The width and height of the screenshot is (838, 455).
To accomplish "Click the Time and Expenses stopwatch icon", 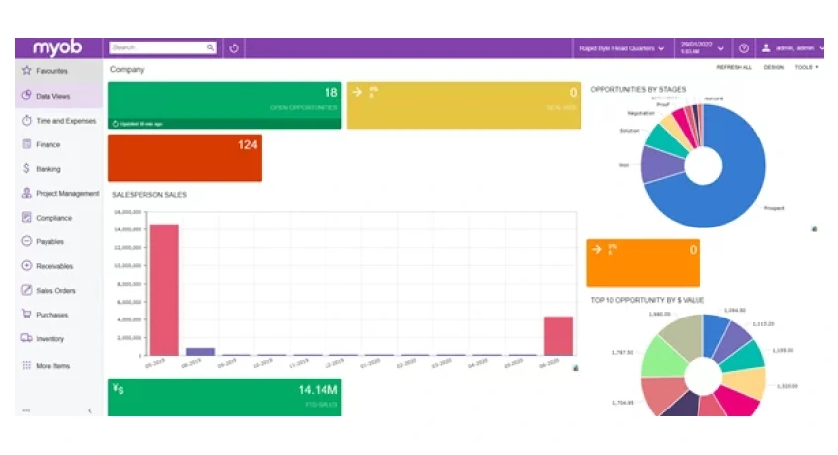I will click(x=26, y=120).
